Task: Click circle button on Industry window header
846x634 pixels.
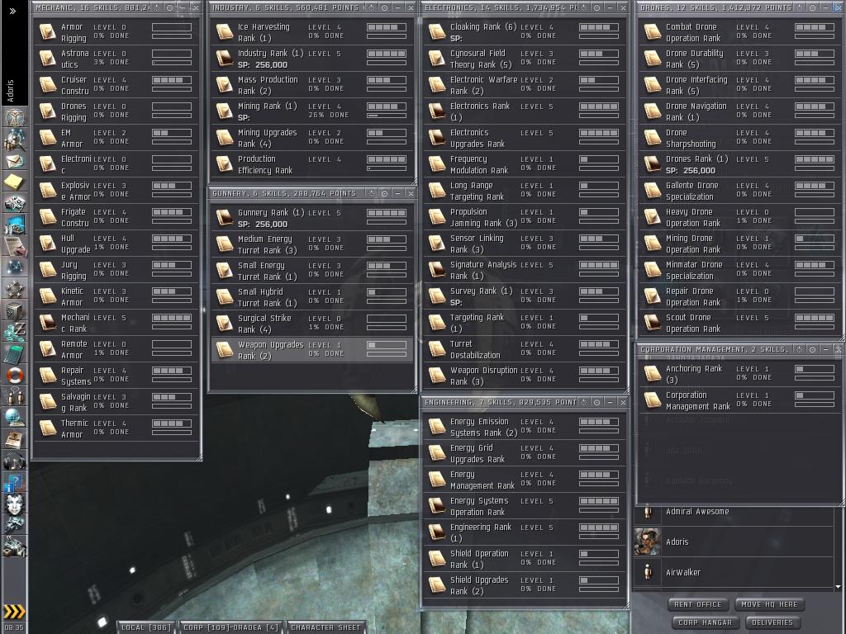Action: (385, 7)
